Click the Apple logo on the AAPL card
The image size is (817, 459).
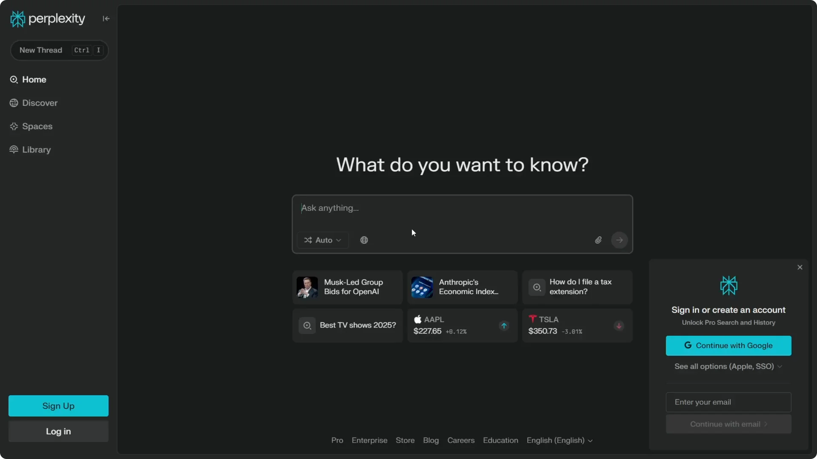point(417,319)
